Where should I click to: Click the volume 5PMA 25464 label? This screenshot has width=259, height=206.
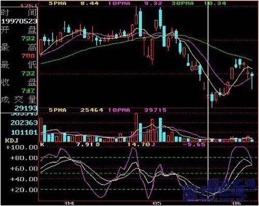(x=76, y=110)
